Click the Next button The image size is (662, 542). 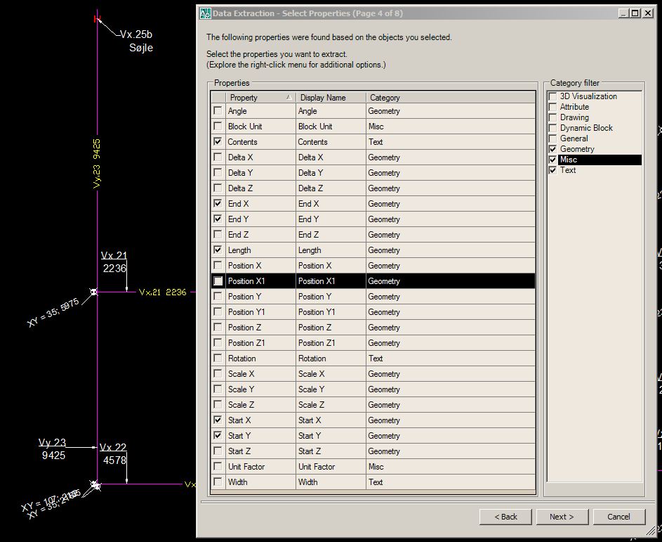point(562,516)
